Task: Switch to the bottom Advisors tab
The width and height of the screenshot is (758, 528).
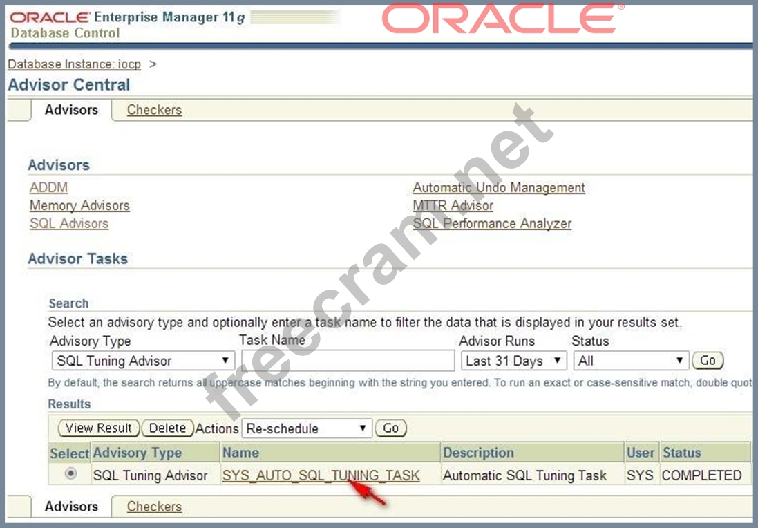Action: pyautogui.click(x=72, y=507)
